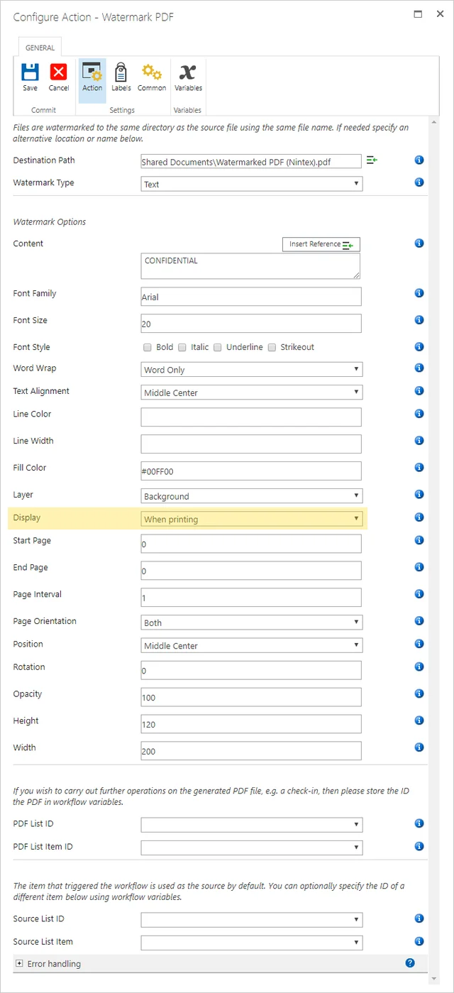This screenshot has width=454, height=993.
Task: Click inside the Font Size input field
Action: click(x=252, y=323)
